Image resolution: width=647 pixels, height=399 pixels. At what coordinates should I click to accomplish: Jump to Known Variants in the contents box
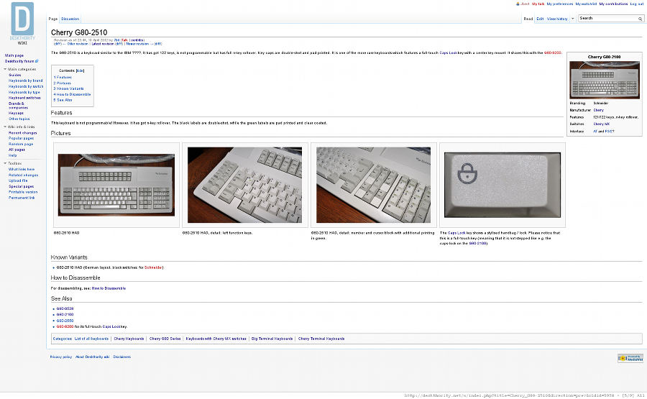click(68, 88)
